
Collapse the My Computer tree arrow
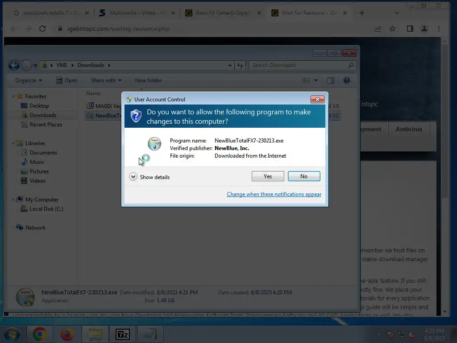pos(13,200)
